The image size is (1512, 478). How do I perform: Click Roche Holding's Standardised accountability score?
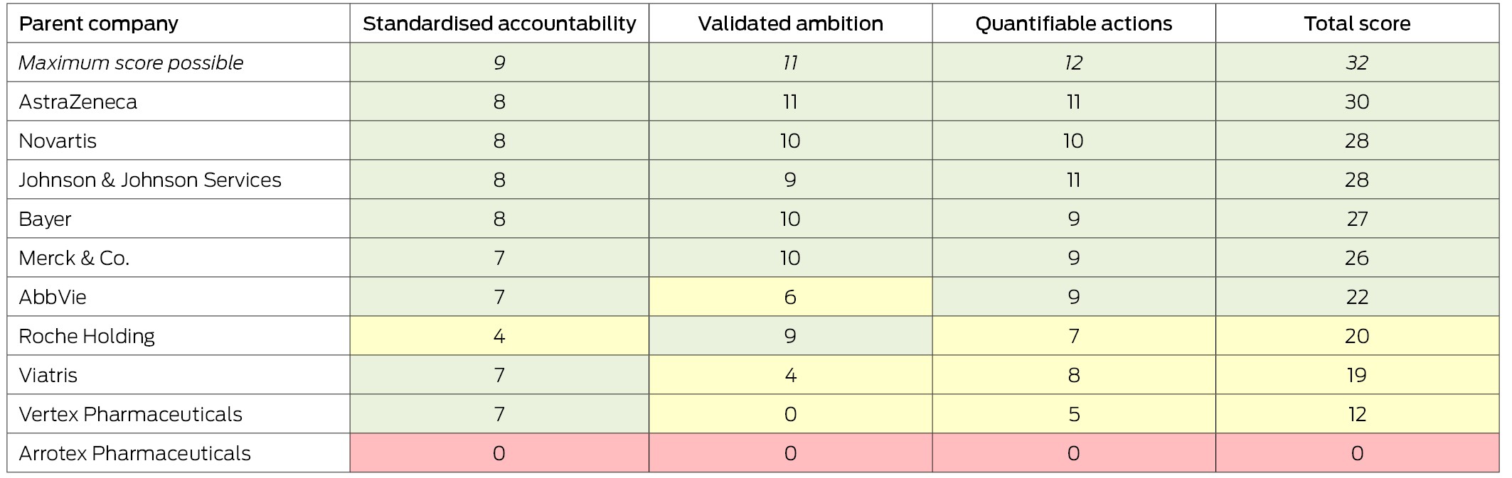pyautogui.click(x=499, y=336)
